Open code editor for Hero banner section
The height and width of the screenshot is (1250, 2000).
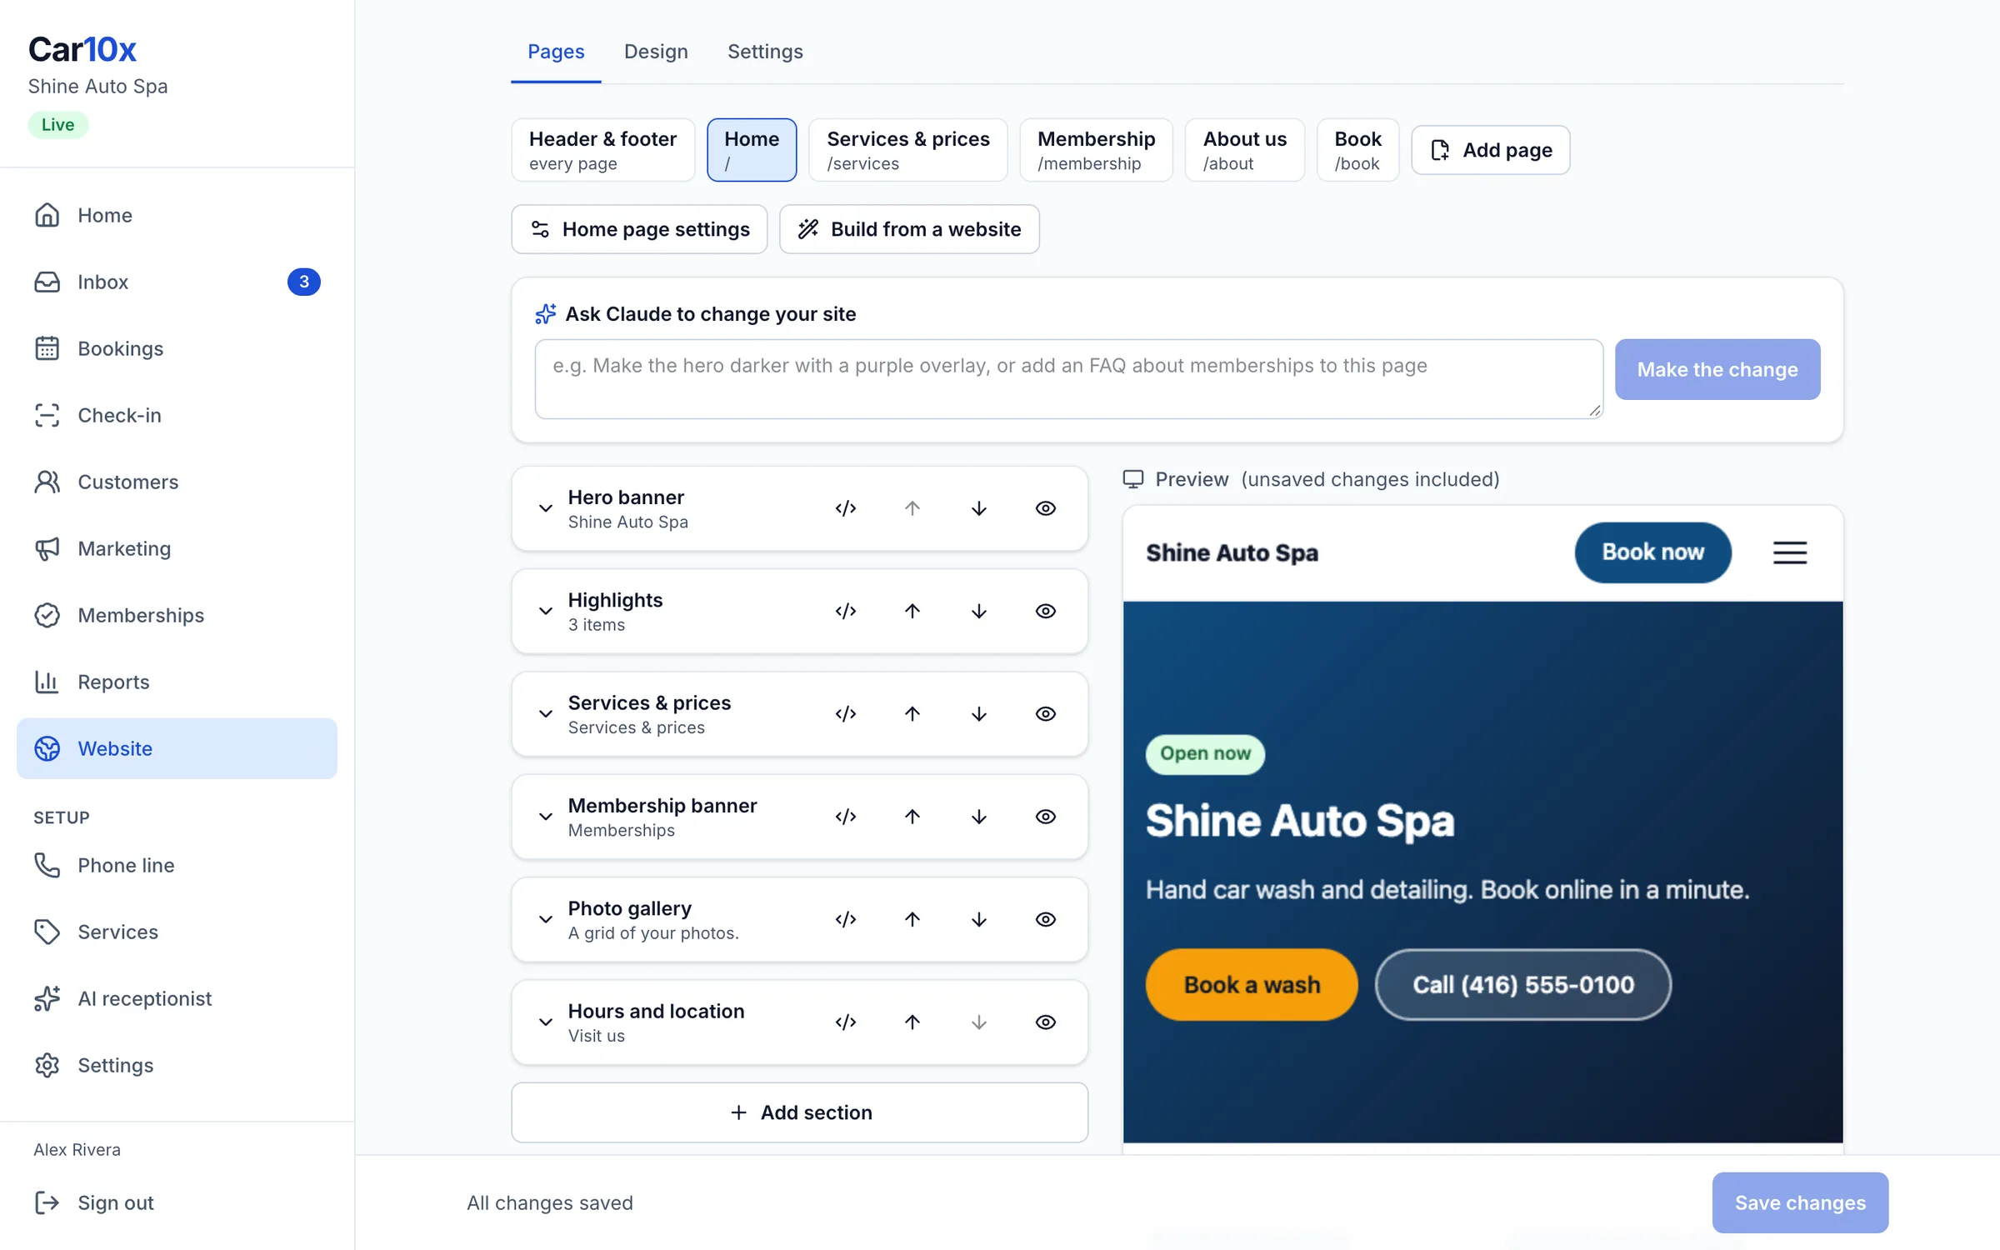(x=846, y=508)
